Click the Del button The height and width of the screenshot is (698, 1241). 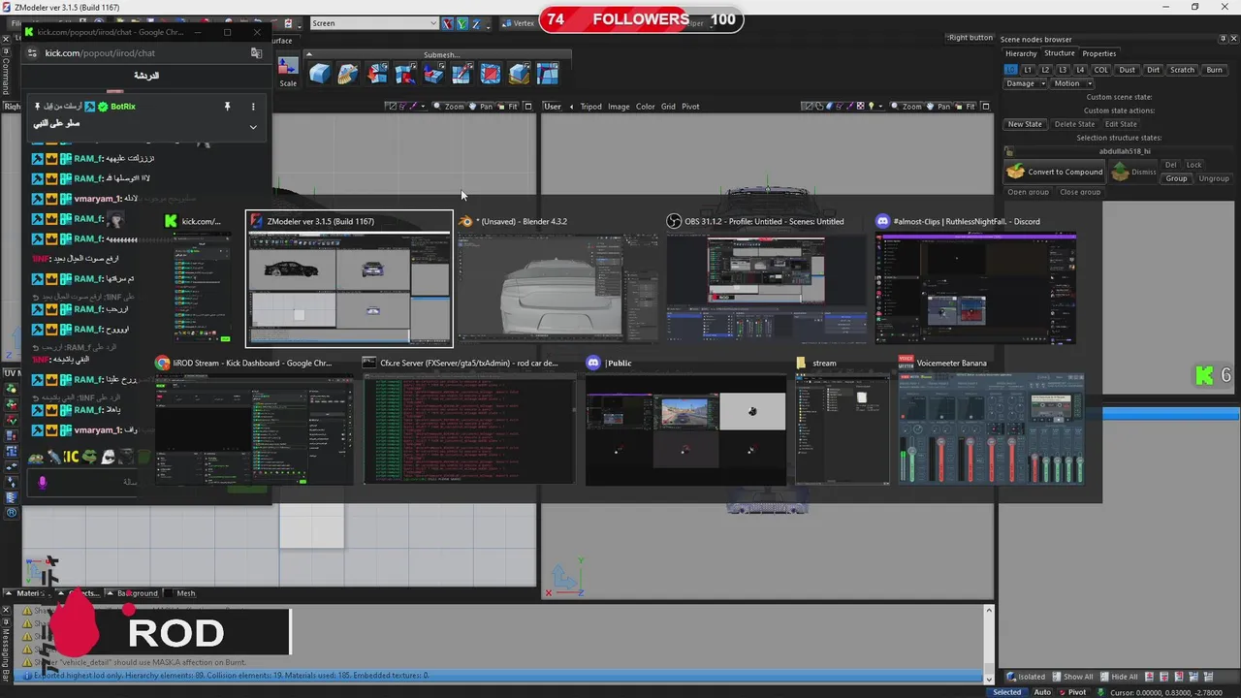point(1170,165)
